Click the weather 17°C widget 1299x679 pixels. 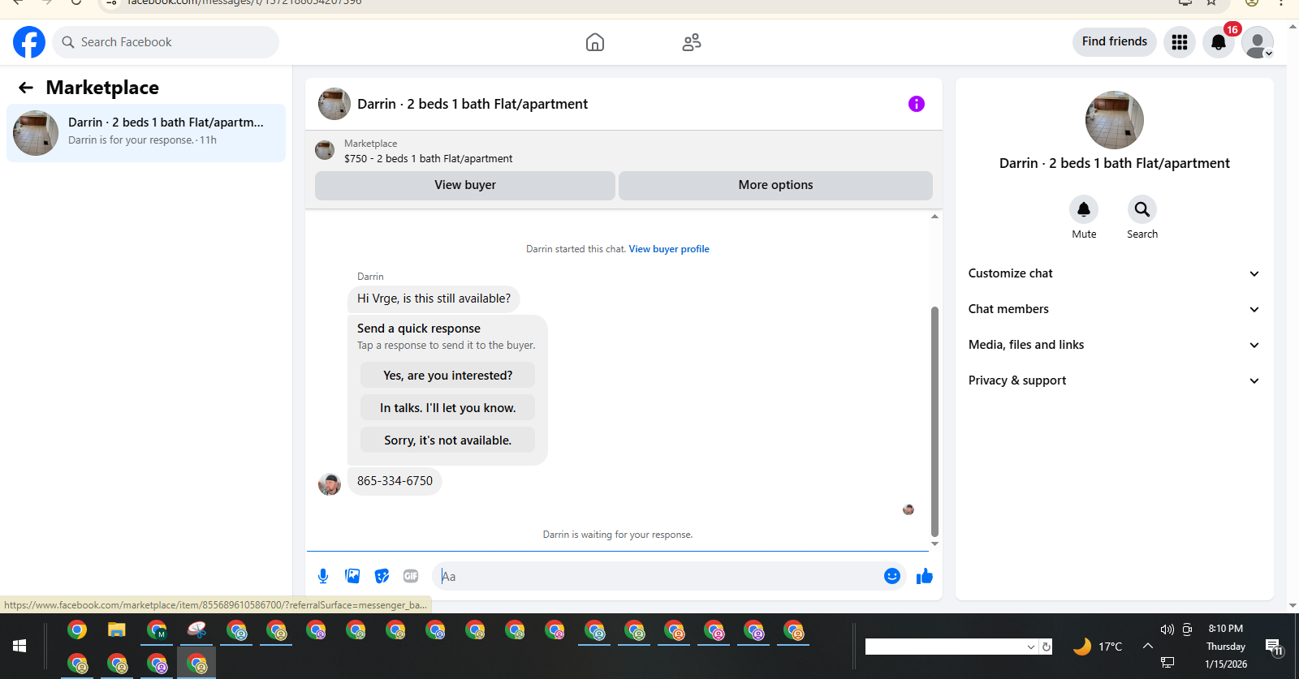[1098, 647]
